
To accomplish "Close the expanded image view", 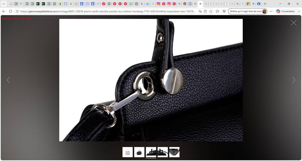I will point(293,23).
